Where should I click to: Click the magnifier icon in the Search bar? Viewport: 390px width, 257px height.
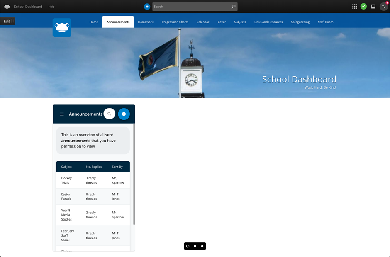click(233, 7)
